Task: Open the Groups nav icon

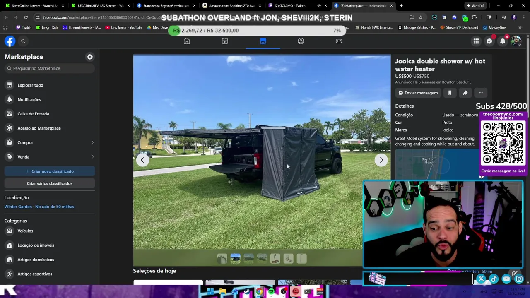Action: [301, 41]
